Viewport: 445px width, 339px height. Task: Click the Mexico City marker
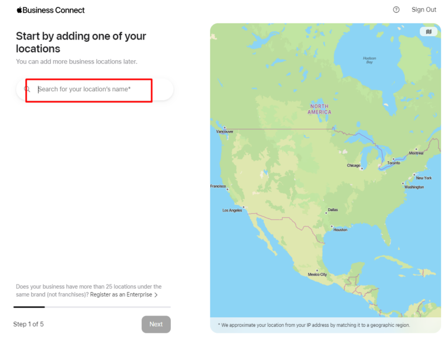click(317, 271)
